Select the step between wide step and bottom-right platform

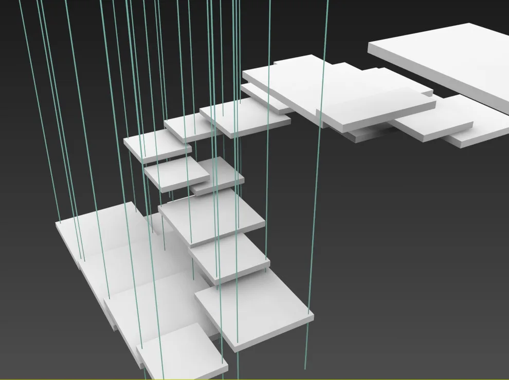[229, 258]
